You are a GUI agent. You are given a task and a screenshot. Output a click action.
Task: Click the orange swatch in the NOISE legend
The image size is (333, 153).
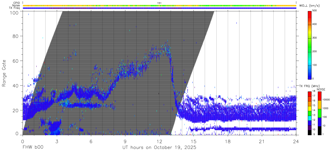(x=319, y=104)
